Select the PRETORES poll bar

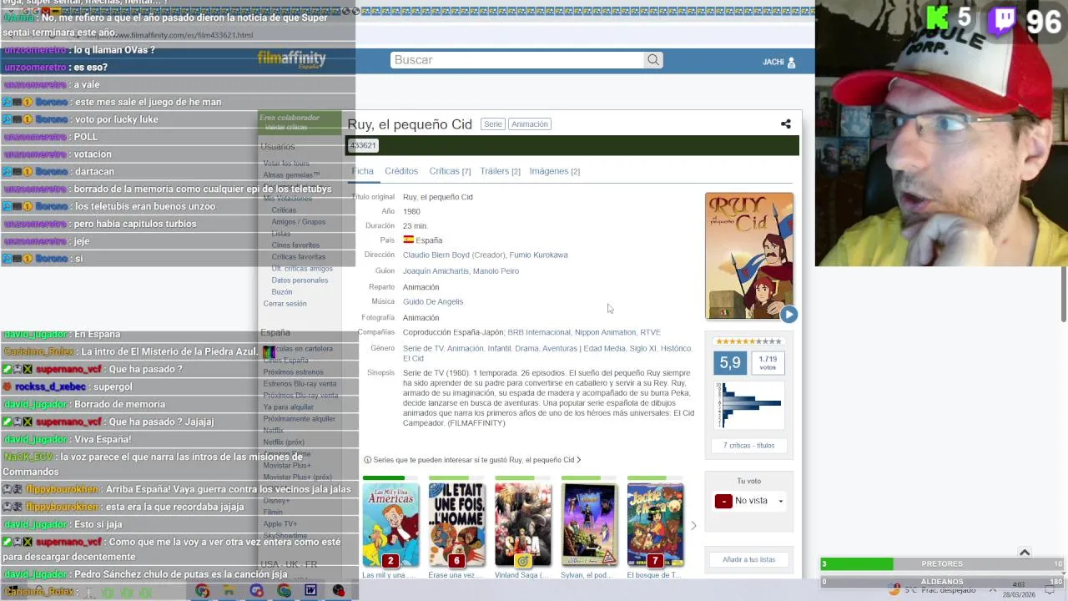coord(942,564)
